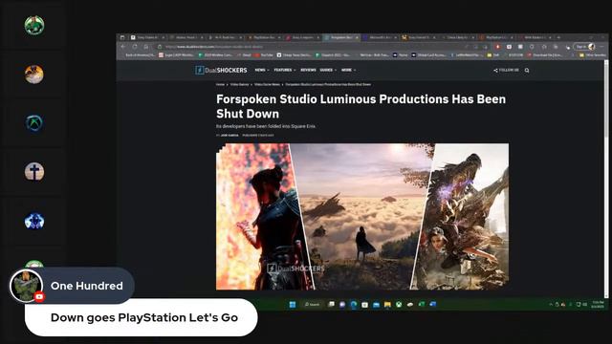Screen dimensions: 612x344
Task: Select the cross avatar in the sidebar
Action: tap(34, 172)
